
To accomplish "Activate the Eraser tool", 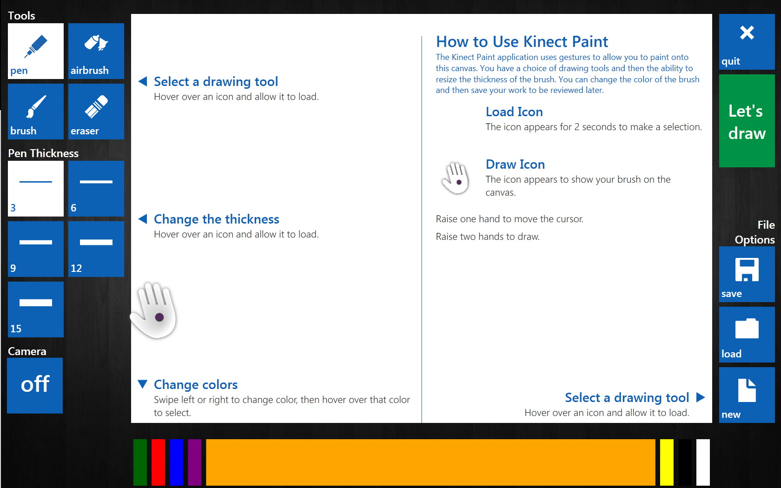I will pos(96,111).
